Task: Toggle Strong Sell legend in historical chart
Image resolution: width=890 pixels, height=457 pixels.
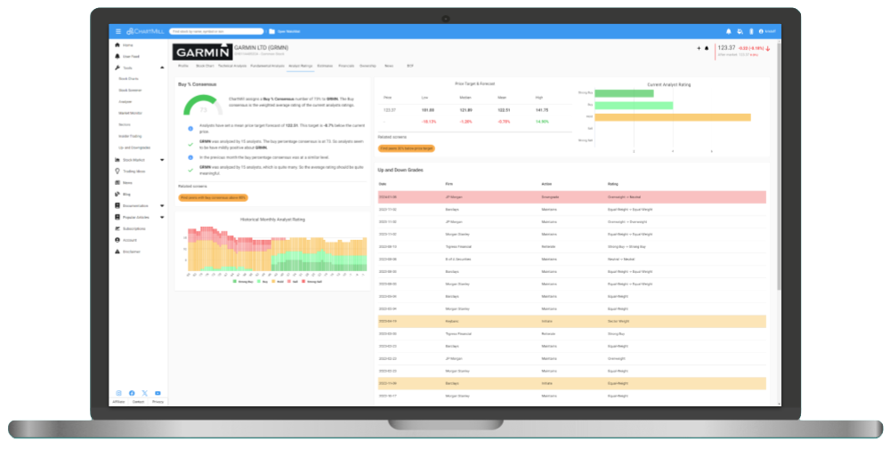Action: [x=311, y=281]
